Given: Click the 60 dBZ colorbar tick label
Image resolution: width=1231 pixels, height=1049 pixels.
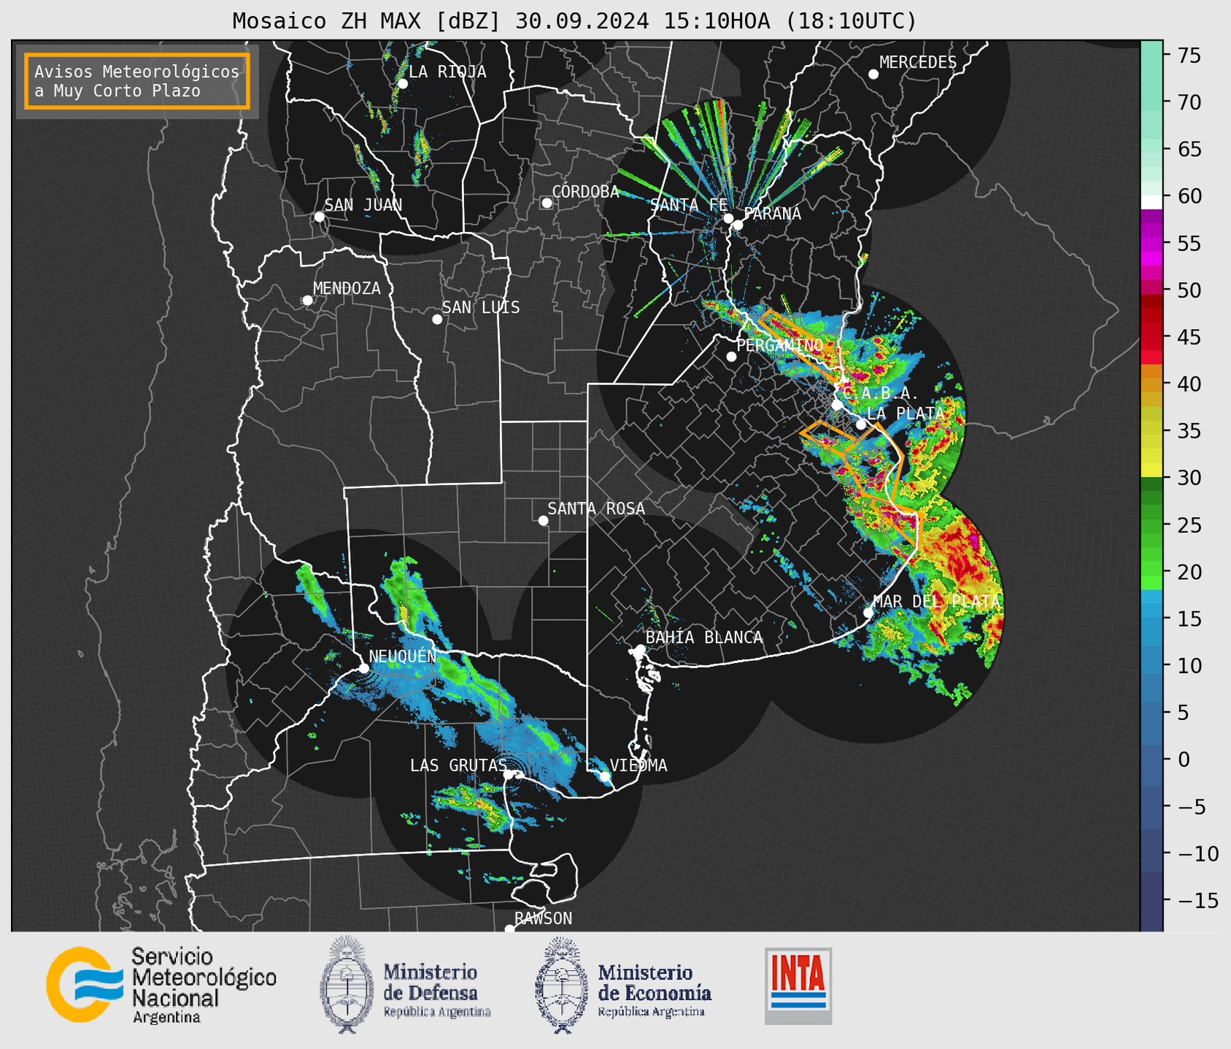Looking at the screenshot, I should 1189,196.
